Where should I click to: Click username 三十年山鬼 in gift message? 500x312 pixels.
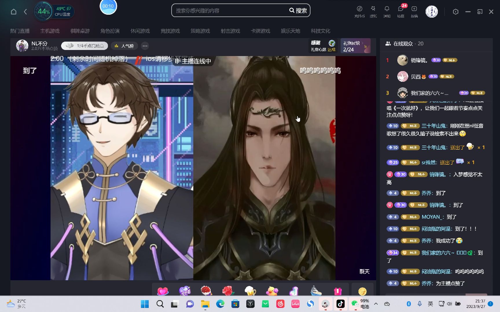(x=434, y=147)
